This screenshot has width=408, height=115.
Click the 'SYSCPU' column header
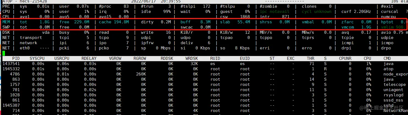pos(37,58)
